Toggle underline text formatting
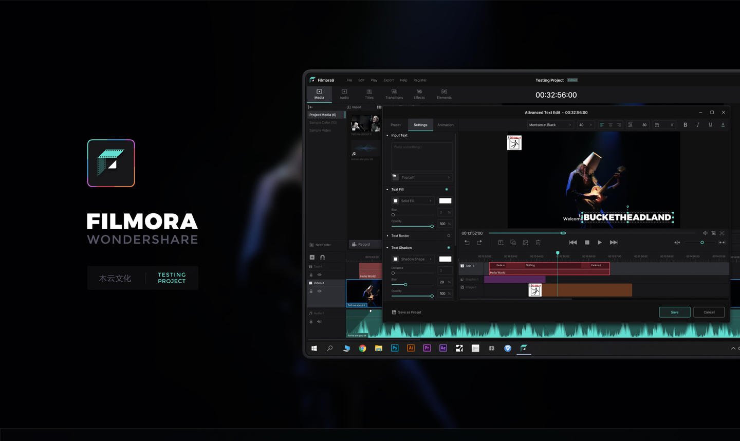 pyautogui.click(x=710, y=125)
